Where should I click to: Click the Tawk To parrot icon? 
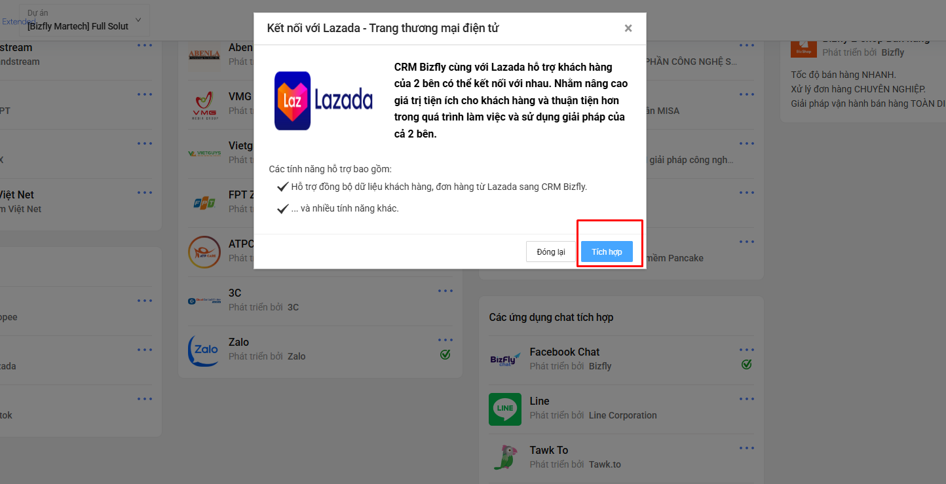pos(505,457)
